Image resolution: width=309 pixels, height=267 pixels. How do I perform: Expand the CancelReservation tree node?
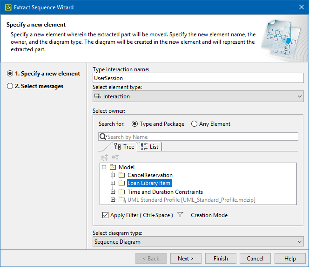point(113,175)
